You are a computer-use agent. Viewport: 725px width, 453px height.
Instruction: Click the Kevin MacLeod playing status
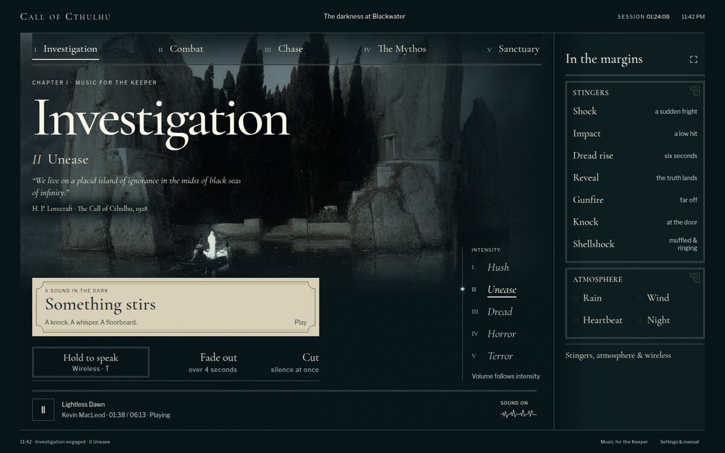coord(116,415)
